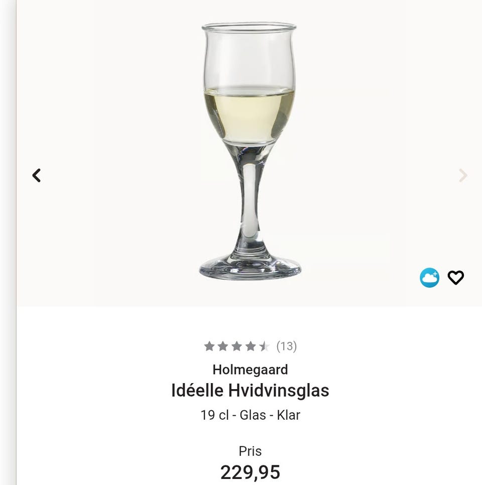The image size is (482, 485).
Task: Open product name Idéelle Hvidvinsglas
Action: coord(250,390)
